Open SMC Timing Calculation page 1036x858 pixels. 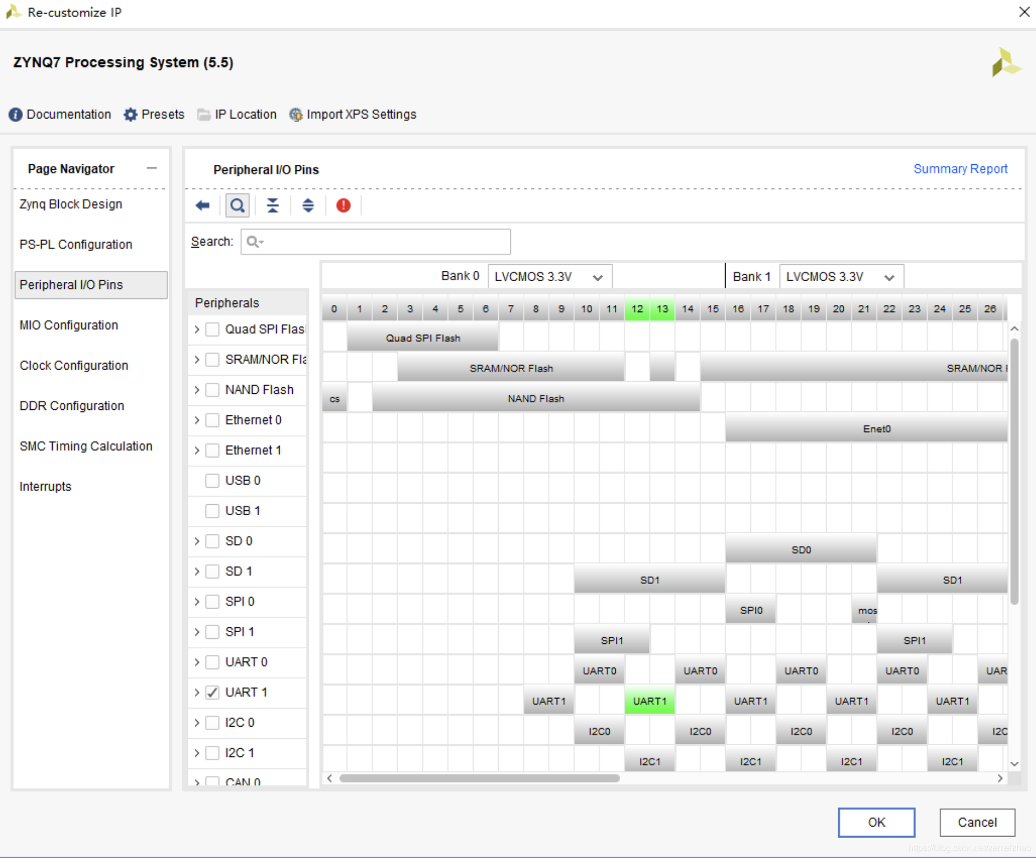[86, 446]
